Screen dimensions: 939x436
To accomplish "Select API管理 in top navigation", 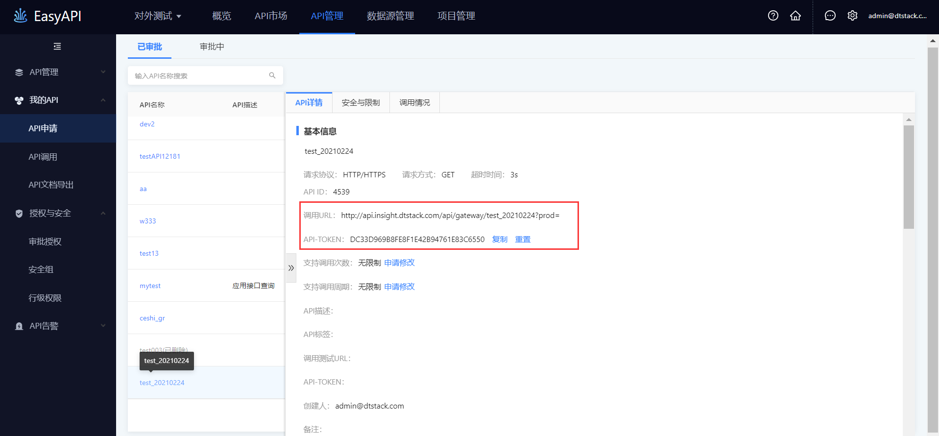I will 327,16.
